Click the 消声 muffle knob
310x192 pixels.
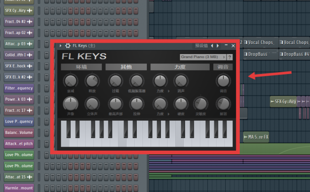click(181, 81)
